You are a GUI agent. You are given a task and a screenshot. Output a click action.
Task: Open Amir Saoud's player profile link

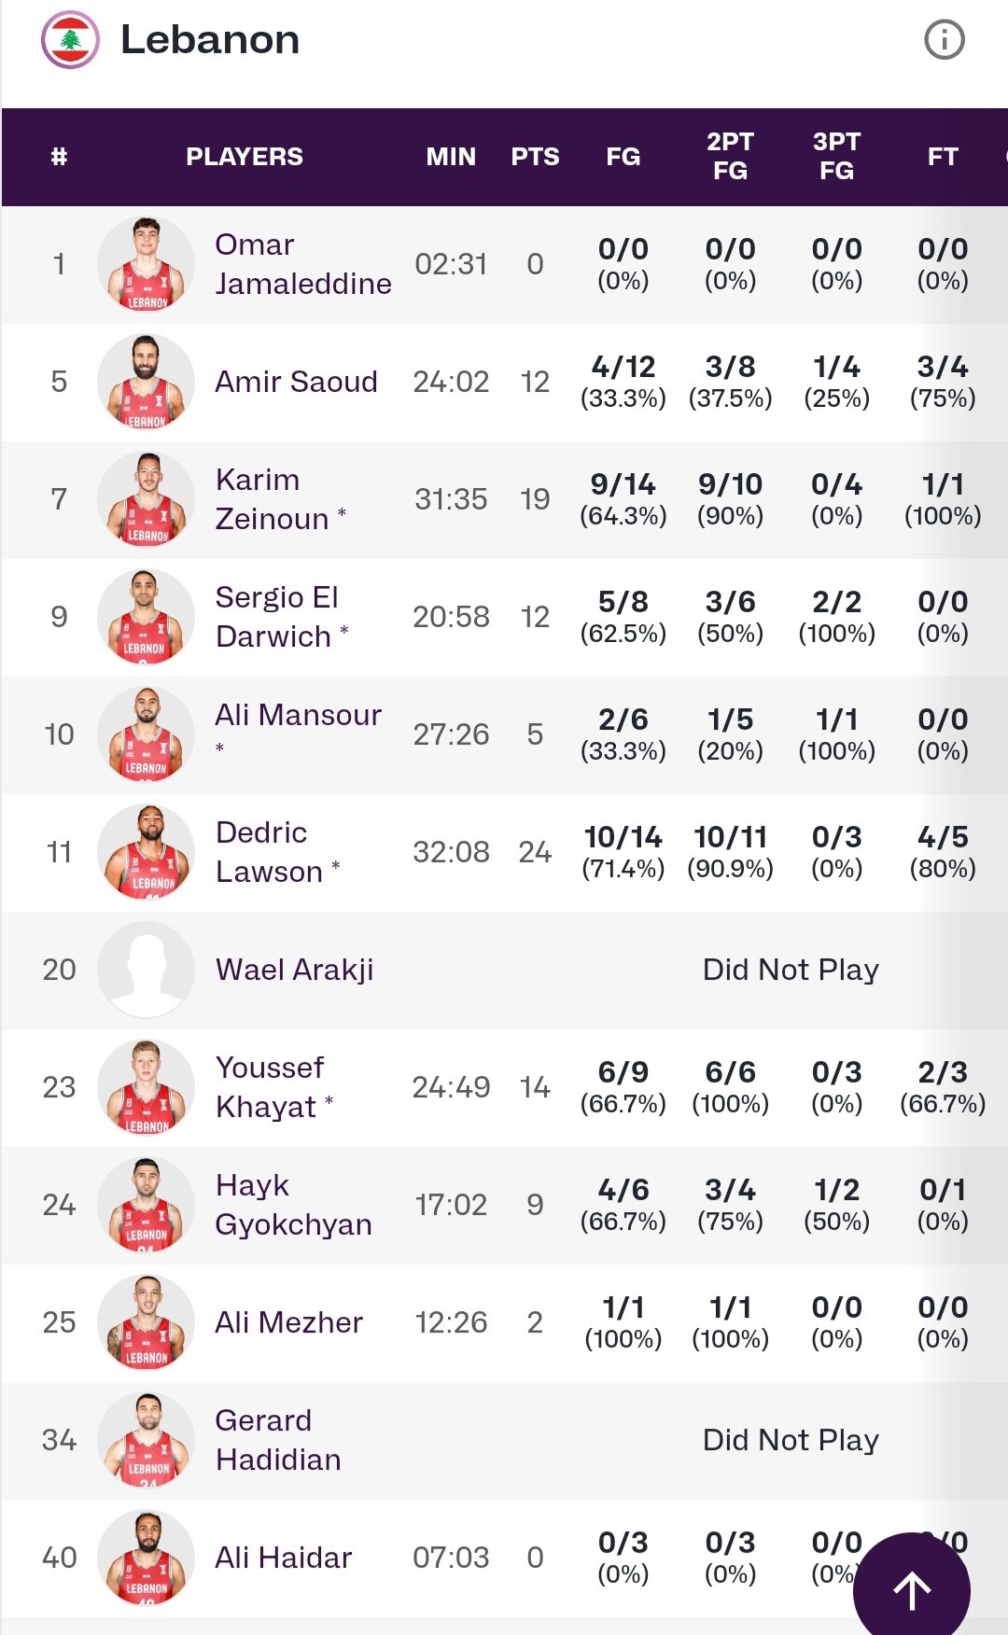tap(296, 382)
